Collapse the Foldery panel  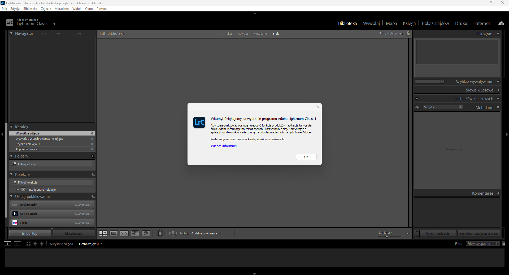[x=11, y=156]
